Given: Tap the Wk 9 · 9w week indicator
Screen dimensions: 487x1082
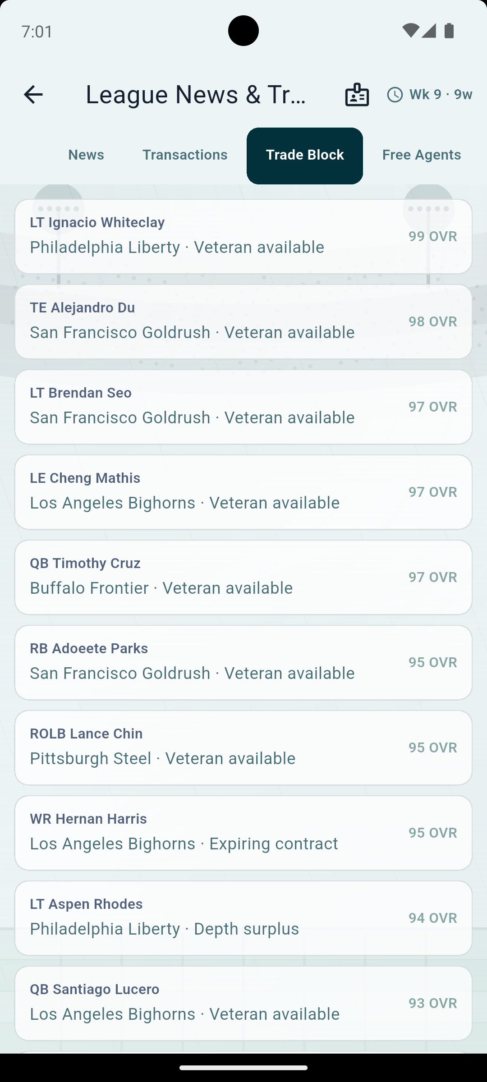Looking at the screenshot, I should (x=429, y=95).
